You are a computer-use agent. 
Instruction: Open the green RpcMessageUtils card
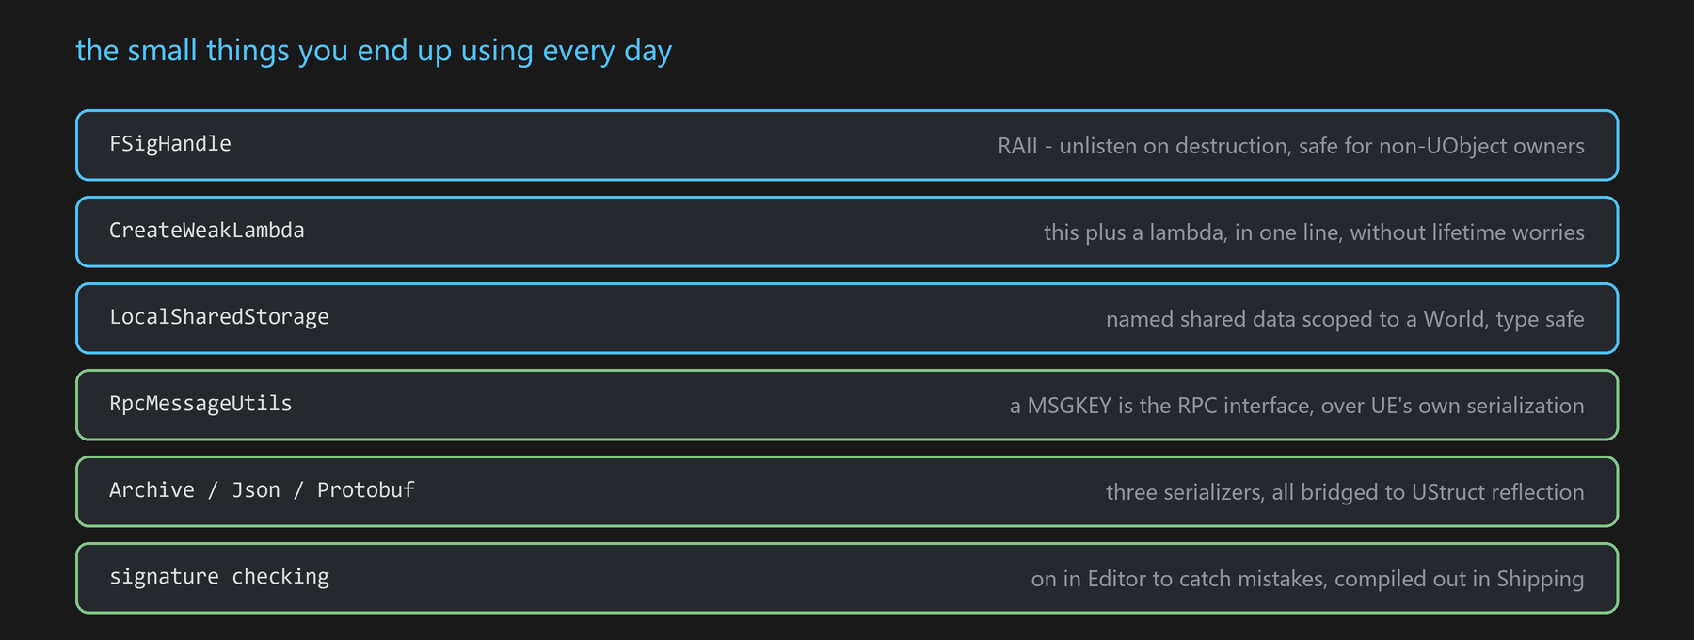pyautogui.click(x=847, y=405)
